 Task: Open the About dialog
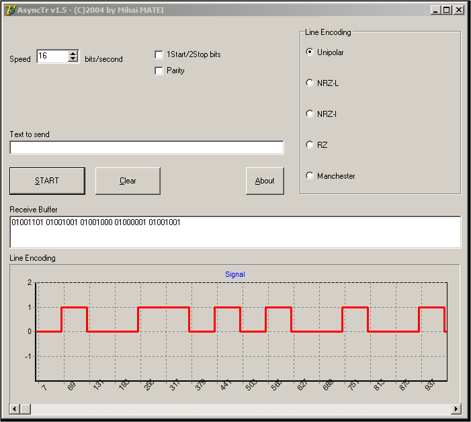[265, 181]
